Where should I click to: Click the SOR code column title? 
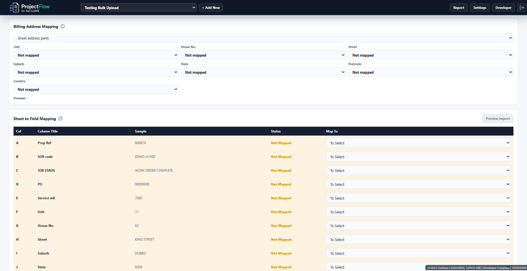click(x=45, y=157)
